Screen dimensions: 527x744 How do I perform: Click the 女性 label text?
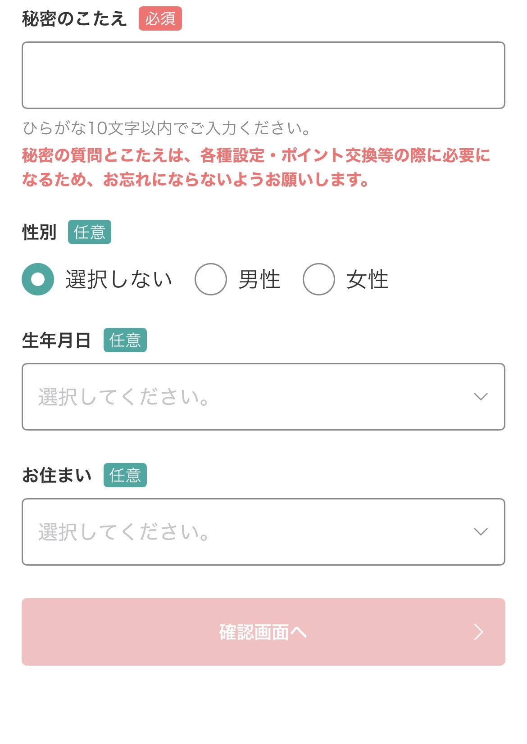[x=367, y=279]
